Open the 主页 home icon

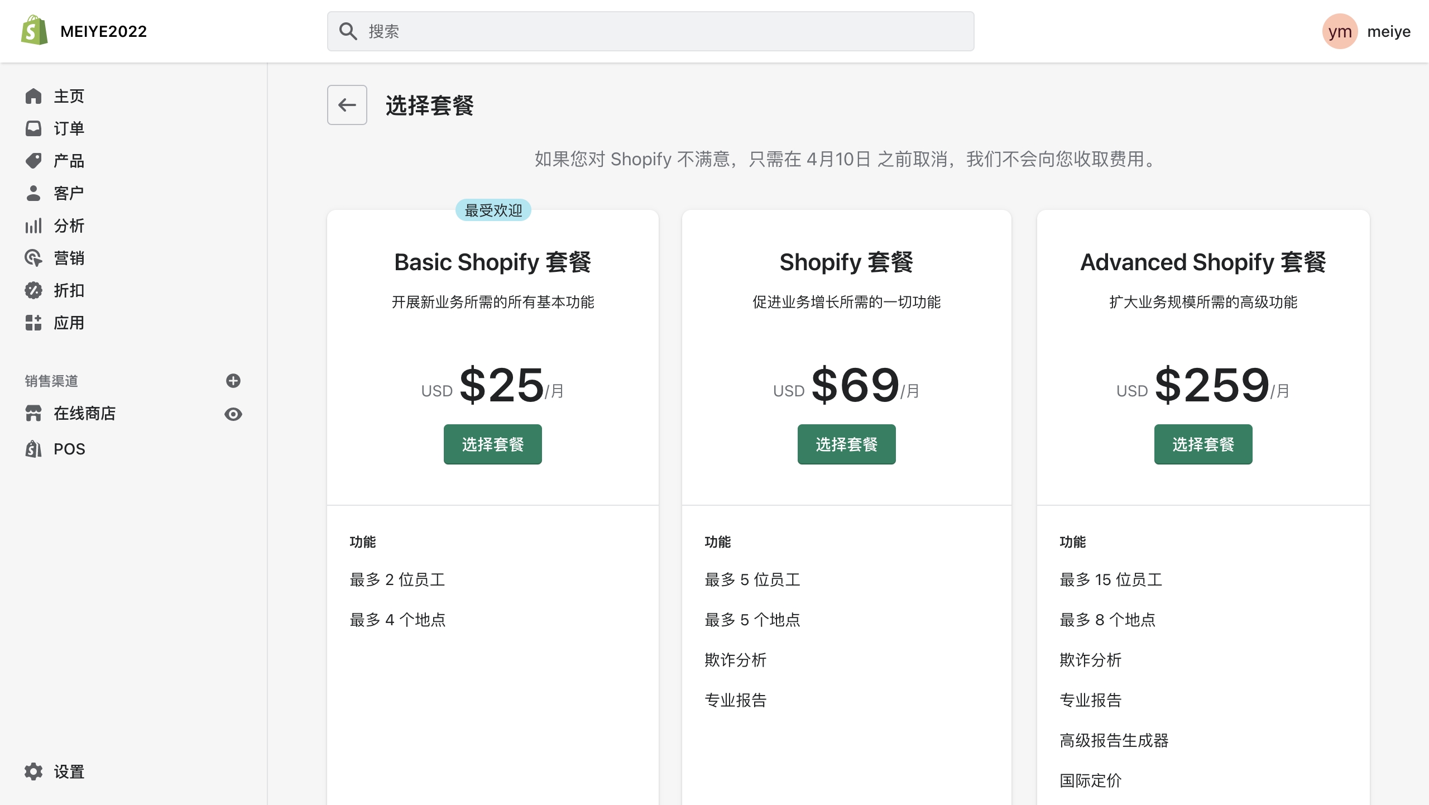click(x=33, y=96)
